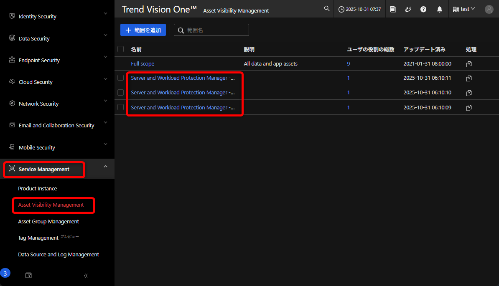This screenshot has height=286, width=499.
Task: Click the Service Management icon
Action: coord(12,168)
